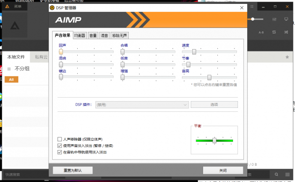
Task: Open equalizer icon in AIMP main window
Action: [x=274, y=19]
